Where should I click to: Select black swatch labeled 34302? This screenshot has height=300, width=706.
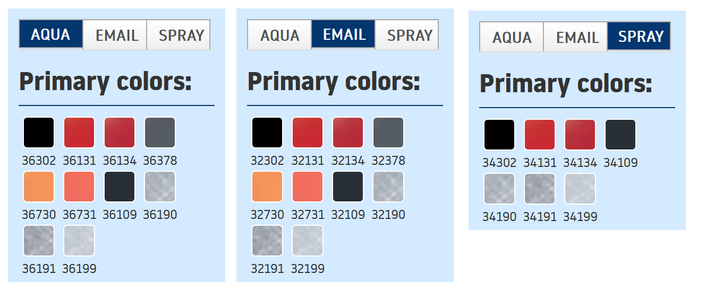click(x=499, y=135)
